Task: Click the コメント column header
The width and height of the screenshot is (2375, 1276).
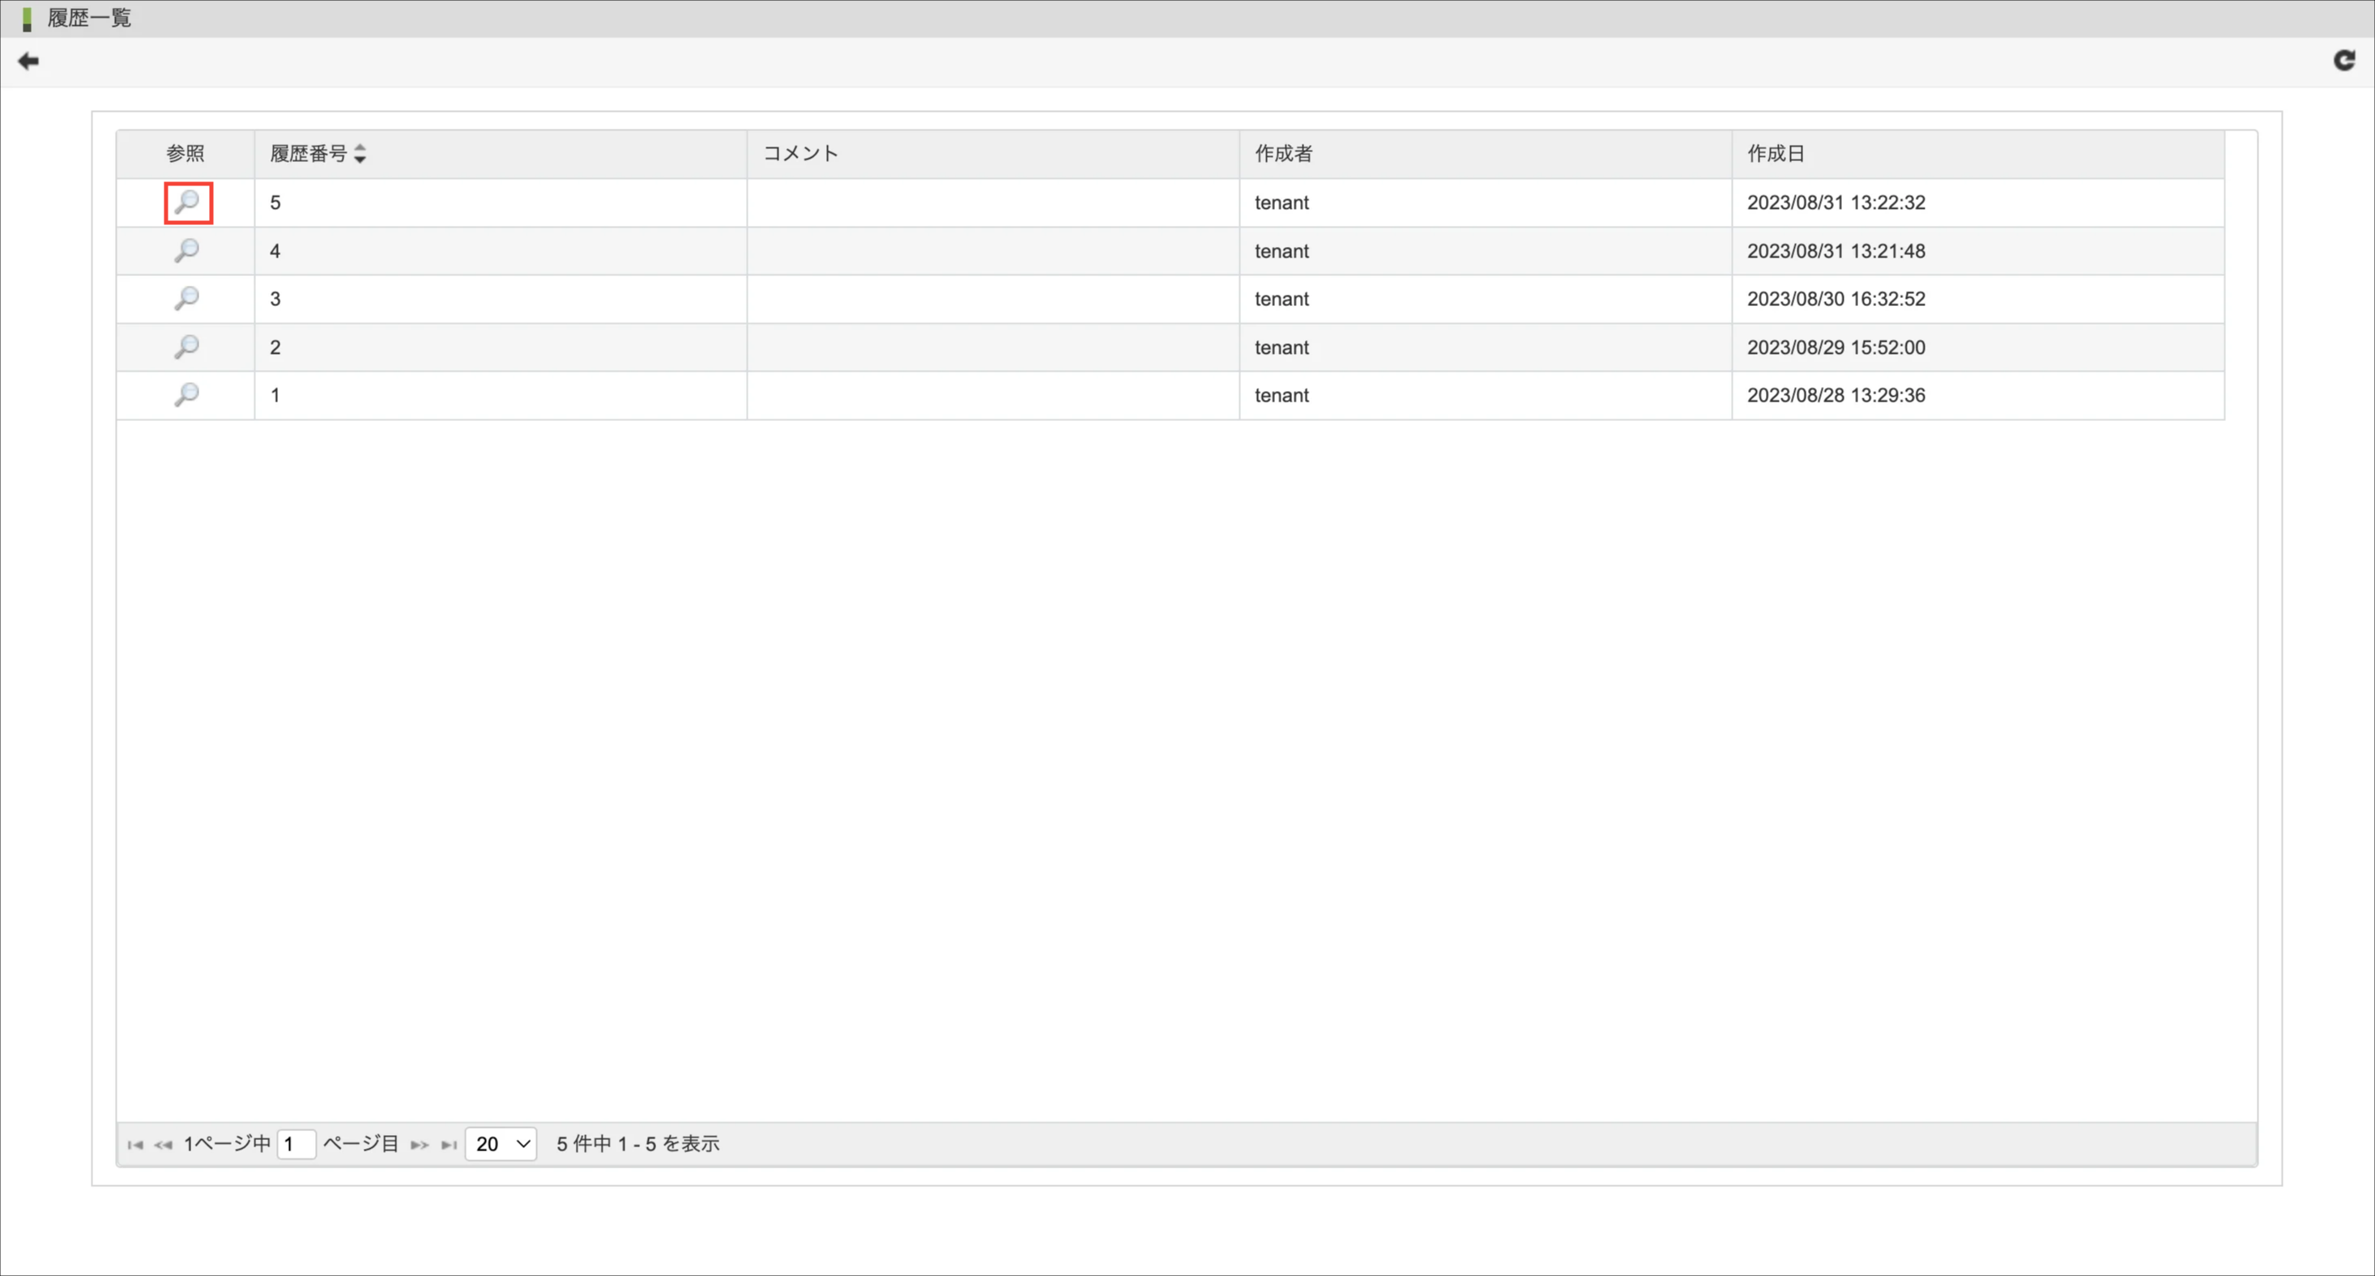Action: [x=800, y=154]
